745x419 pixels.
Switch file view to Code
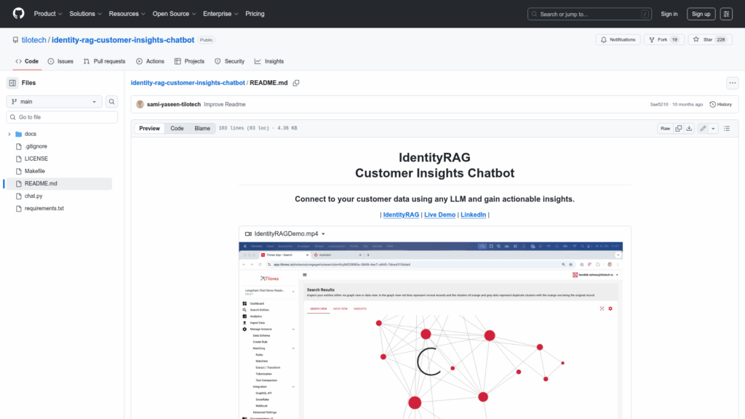click(x=177, y=128)
